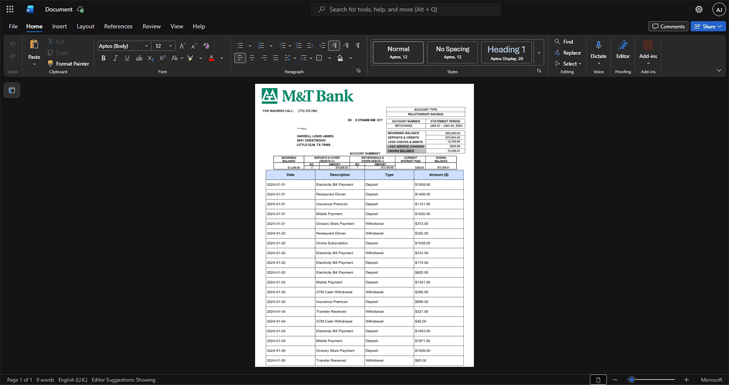Screen dimensions: 729x385
Task: Toggle Underline formatting
Action: [127, 58]
